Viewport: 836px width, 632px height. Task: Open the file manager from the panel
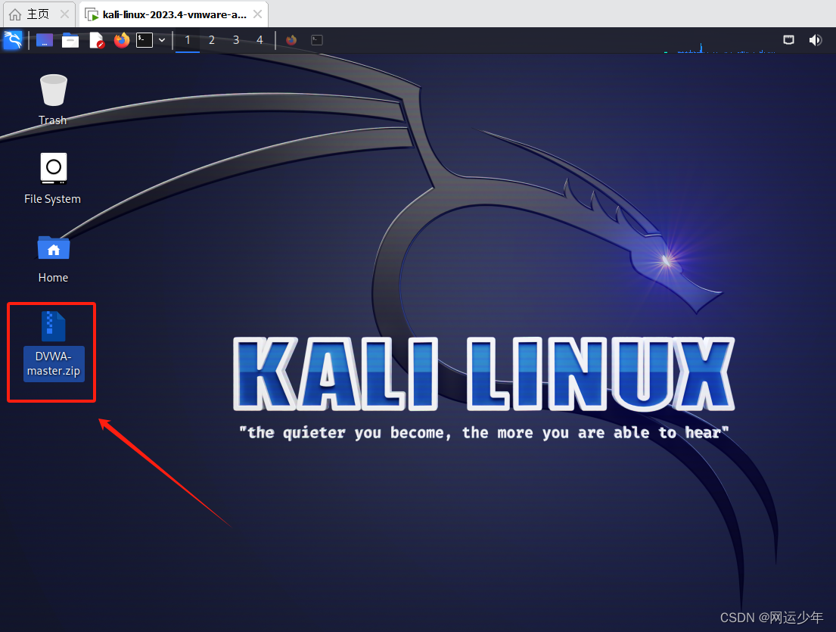(70, 40)
